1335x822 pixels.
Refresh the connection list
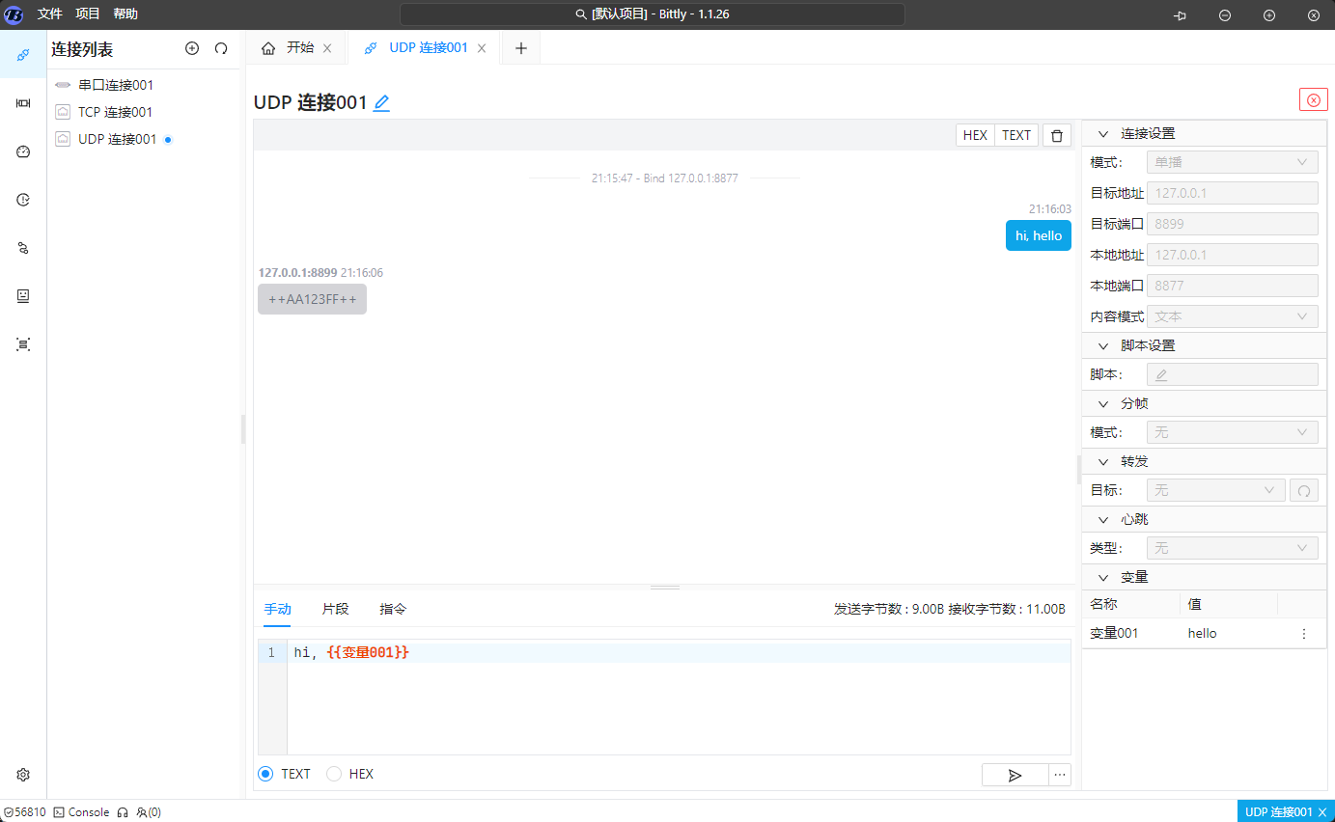click(221, 48)
